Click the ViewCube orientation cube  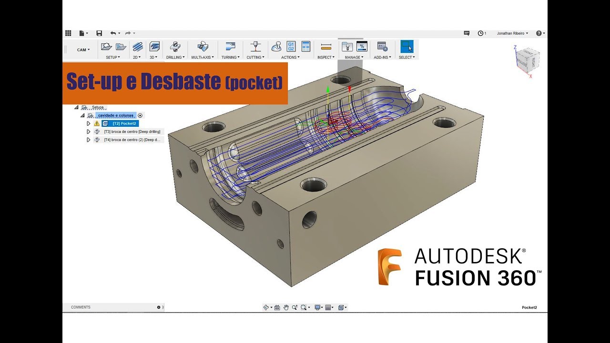click(x=528, y=60)
